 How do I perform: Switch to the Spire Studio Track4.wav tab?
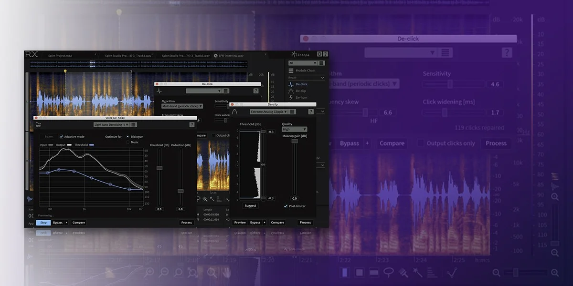tap(129, 55)
